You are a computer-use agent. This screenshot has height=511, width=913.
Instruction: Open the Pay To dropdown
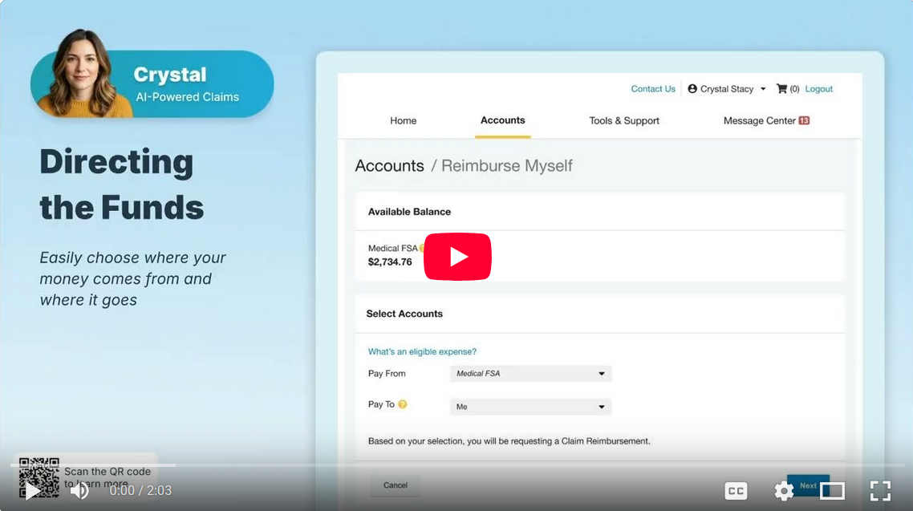[x=530, y=408]
